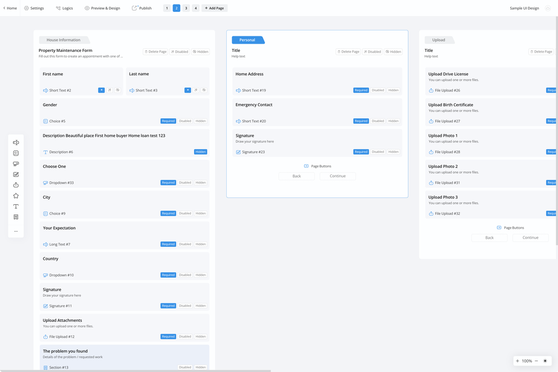Select the star Rating tool in sidebar
Viewport: 558px width, 372px height.
pos(16,196)
